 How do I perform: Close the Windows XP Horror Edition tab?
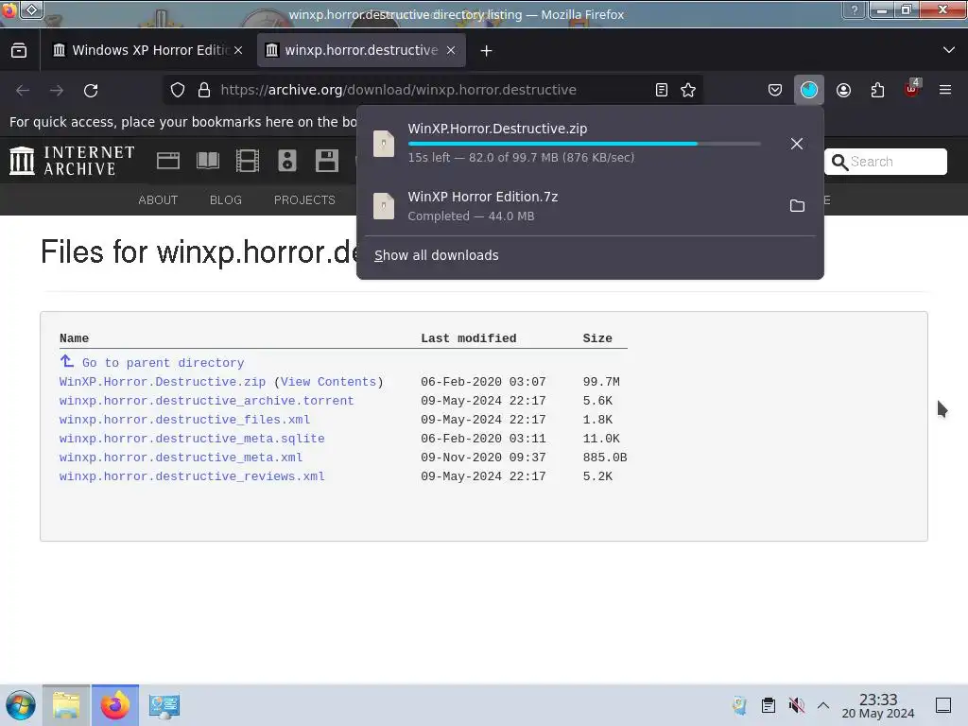point(238,50)
